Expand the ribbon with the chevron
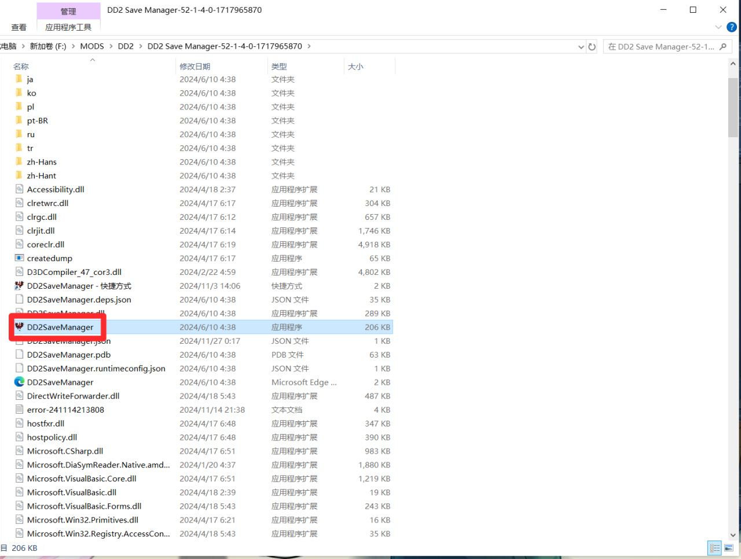741x559 pixels. [x=718, y=27]
